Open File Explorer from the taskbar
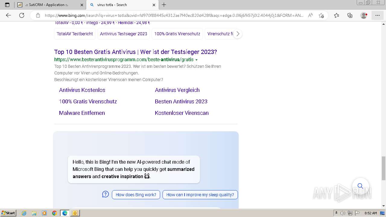This screenshot has height=217, width=386. click(x=34, y=213)
